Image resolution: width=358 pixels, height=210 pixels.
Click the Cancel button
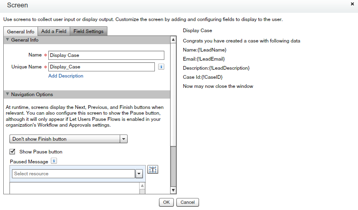click(187, 202)
